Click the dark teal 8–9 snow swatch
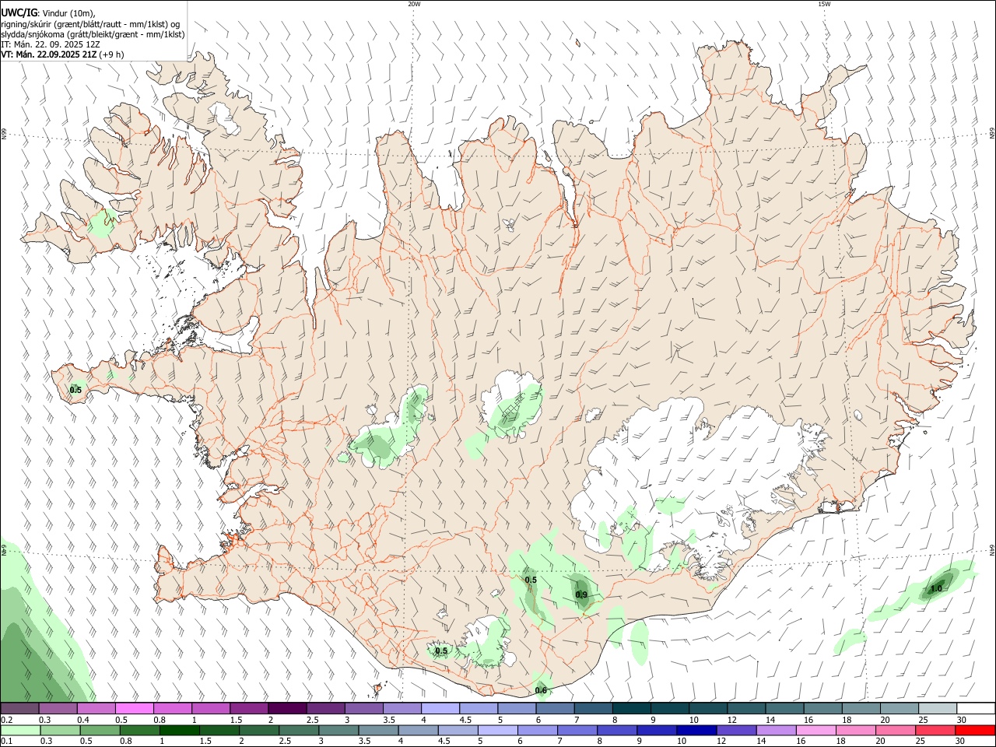Viewport: 996px width, 747px height. [x=631, y=708]
